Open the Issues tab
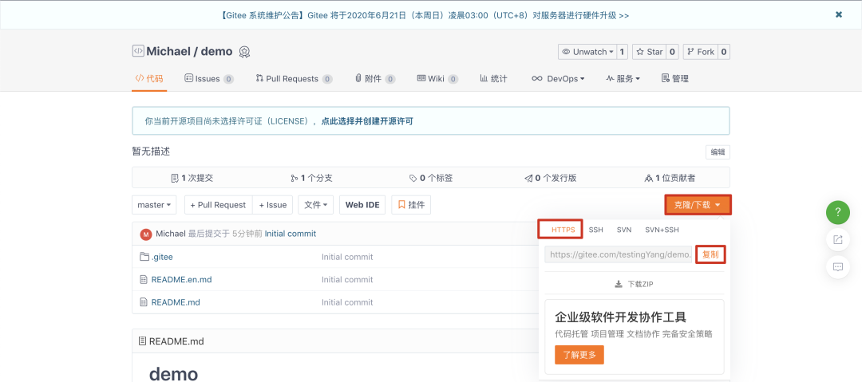The height and width of the screenshot is (382, 862). coord(209,79)
